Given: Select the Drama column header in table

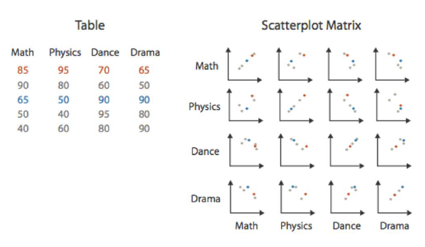Looking at the screenshot, I should coord(145,52).
